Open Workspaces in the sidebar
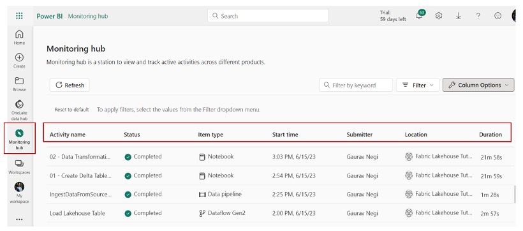523x231 pixels. coord(19,167)
